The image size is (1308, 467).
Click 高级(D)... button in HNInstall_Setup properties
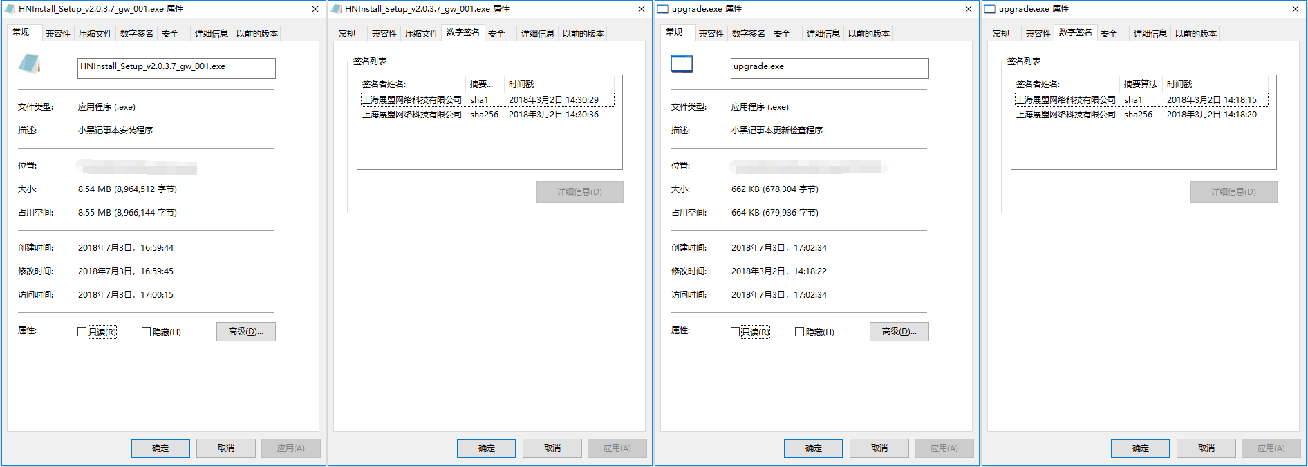pos(245,332)
